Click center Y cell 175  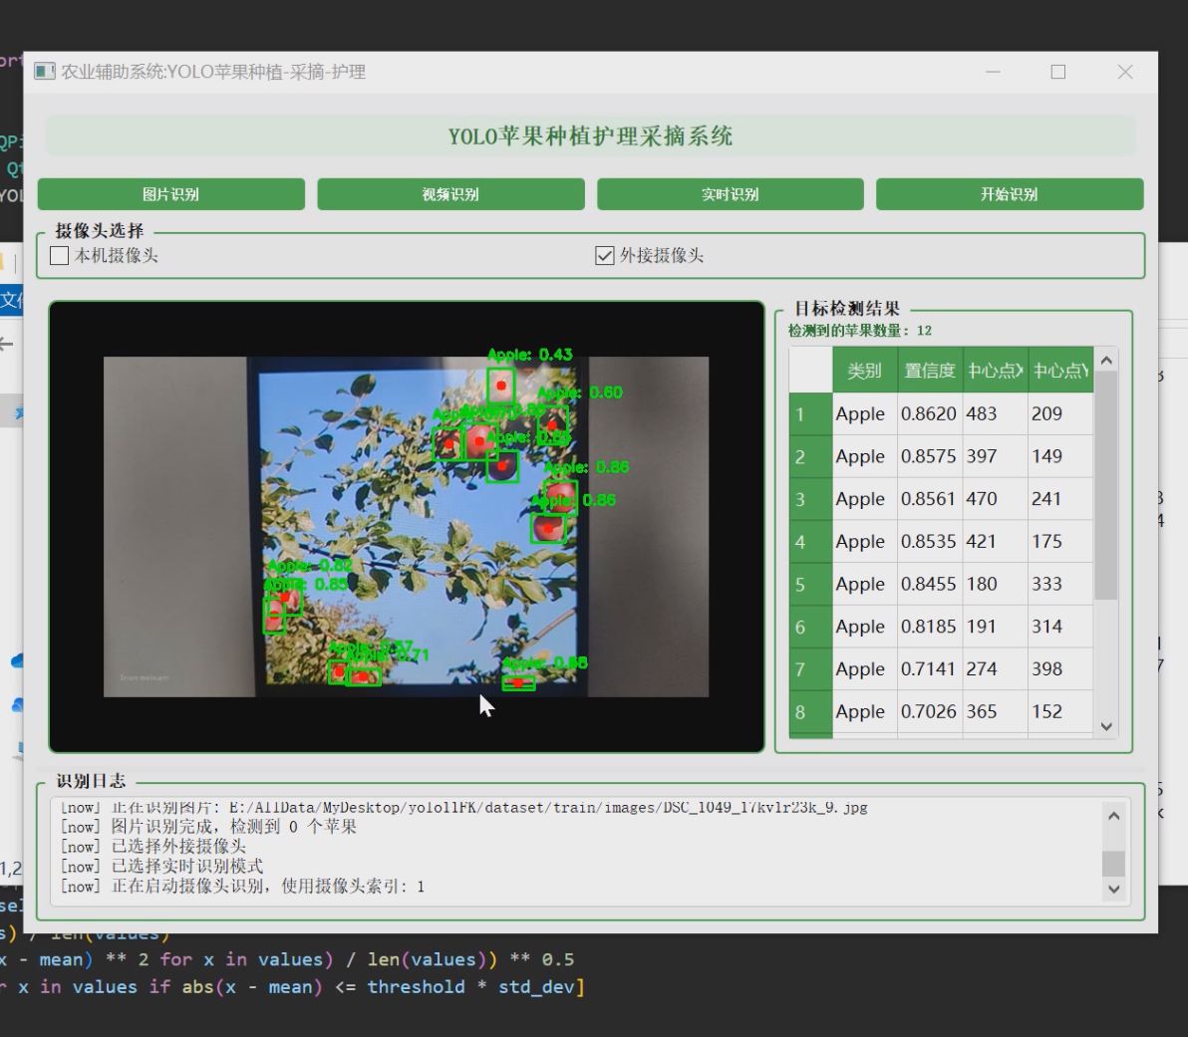1060,542
